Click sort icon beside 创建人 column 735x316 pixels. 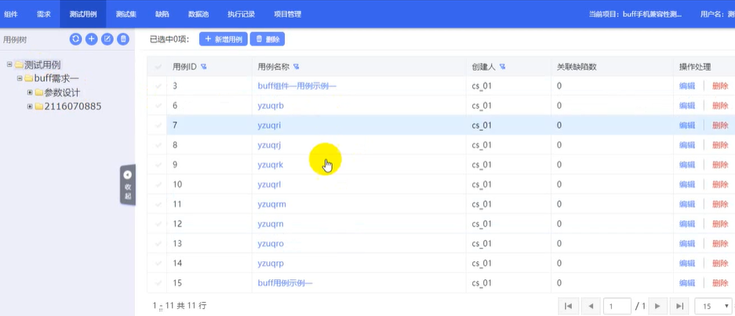click(x=502, y=67)
